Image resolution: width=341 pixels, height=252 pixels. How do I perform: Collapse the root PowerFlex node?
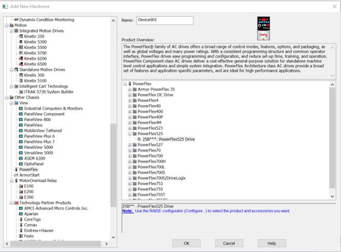click(x=125, y=84)
